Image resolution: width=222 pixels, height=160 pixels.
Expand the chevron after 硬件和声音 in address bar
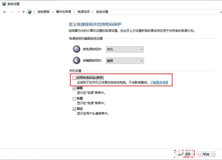74,12
